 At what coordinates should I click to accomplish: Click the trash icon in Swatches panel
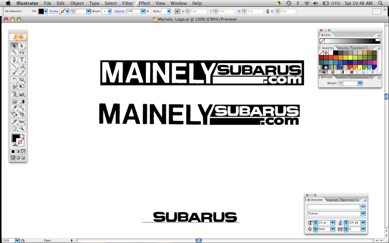[x=372, y=72]
